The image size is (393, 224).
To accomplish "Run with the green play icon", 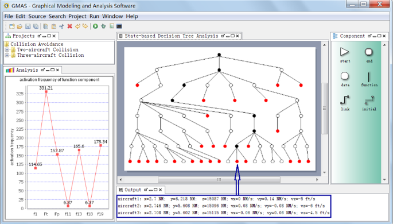I will tap(95, 26).
